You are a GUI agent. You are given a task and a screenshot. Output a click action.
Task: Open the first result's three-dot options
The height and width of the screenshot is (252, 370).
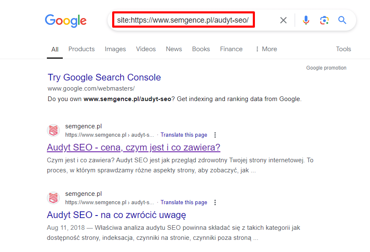click(215, 135)
